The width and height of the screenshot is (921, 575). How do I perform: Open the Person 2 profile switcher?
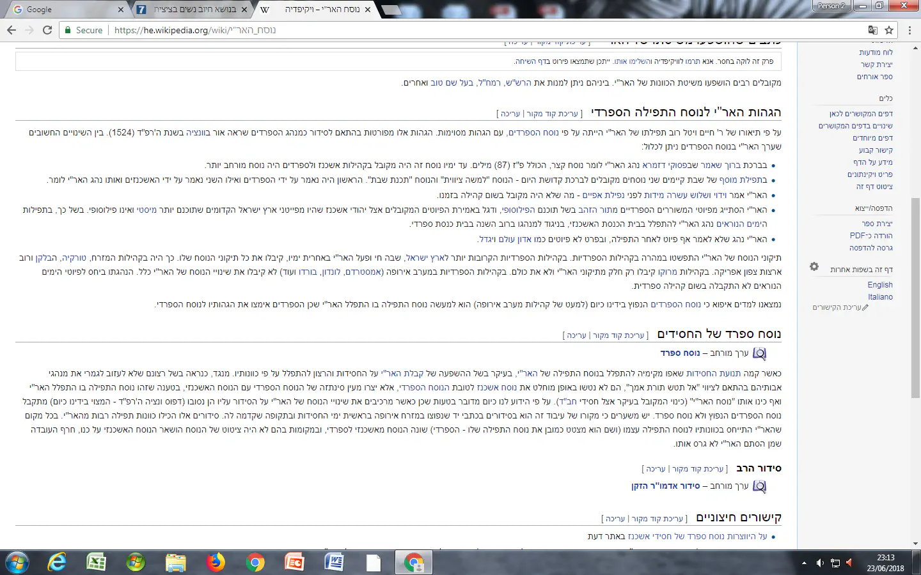pyautogui.click(x=831, y=6)
